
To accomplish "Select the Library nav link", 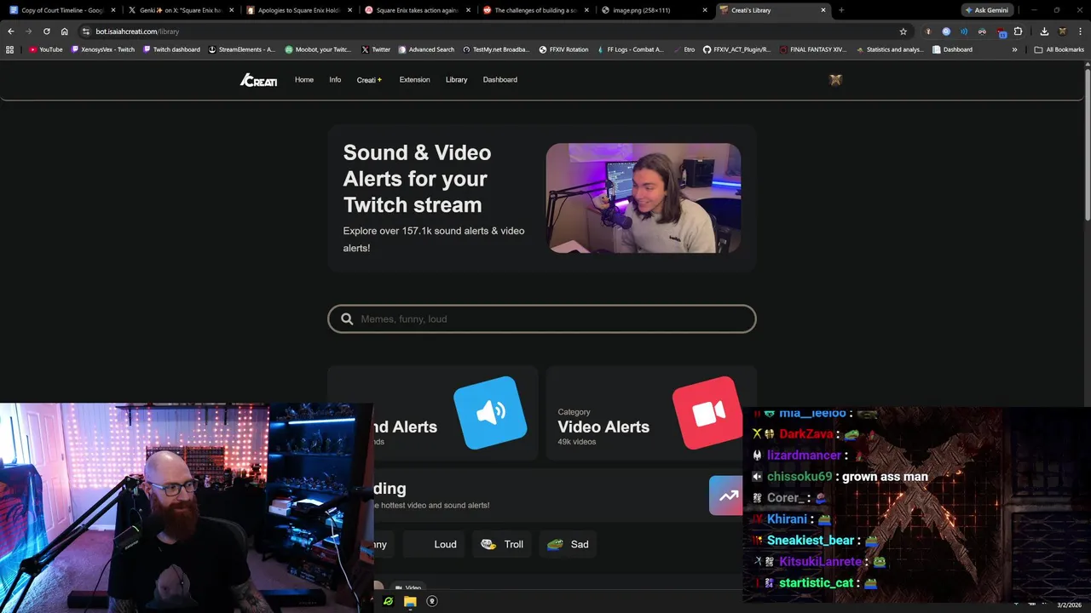I will coord(456,80).
